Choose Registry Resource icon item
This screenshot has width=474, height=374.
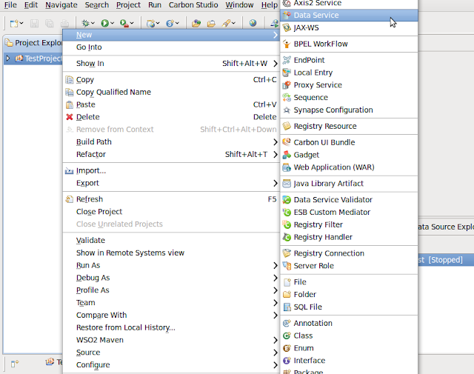pos(349,126)
